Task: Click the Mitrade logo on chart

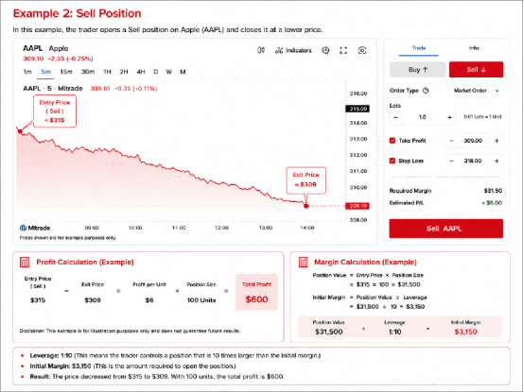Action: (35, 228)
